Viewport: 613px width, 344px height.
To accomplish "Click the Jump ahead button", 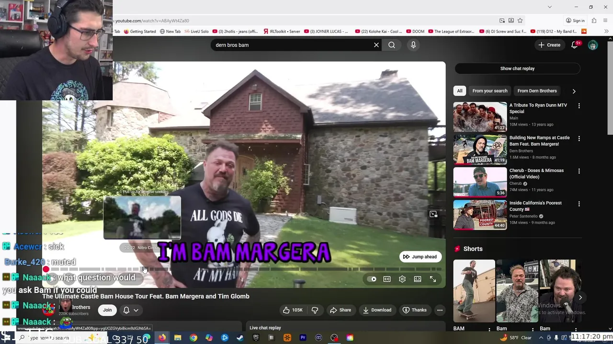I will tap(420, 257).
